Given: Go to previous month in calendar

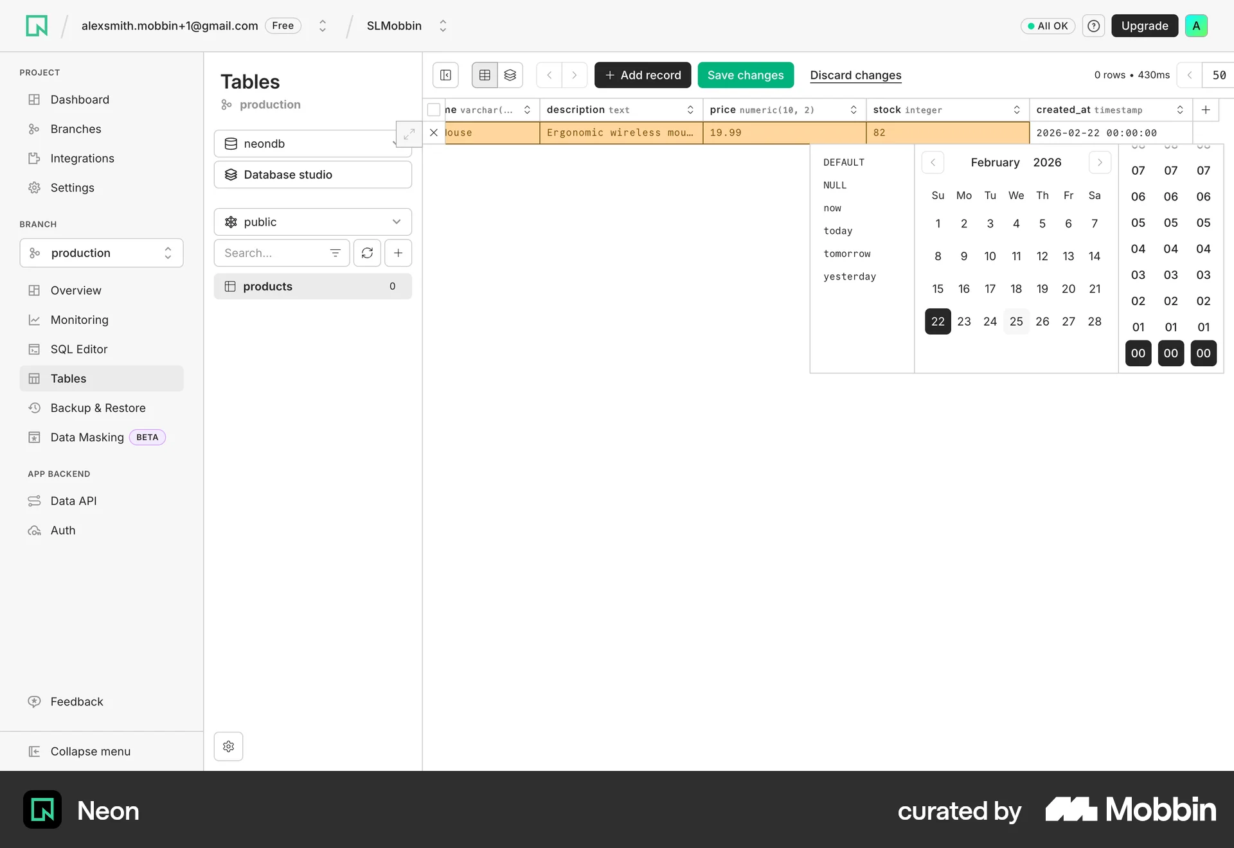Looking at the screenshot, I should pyautogui.click(x=933, y=163).
